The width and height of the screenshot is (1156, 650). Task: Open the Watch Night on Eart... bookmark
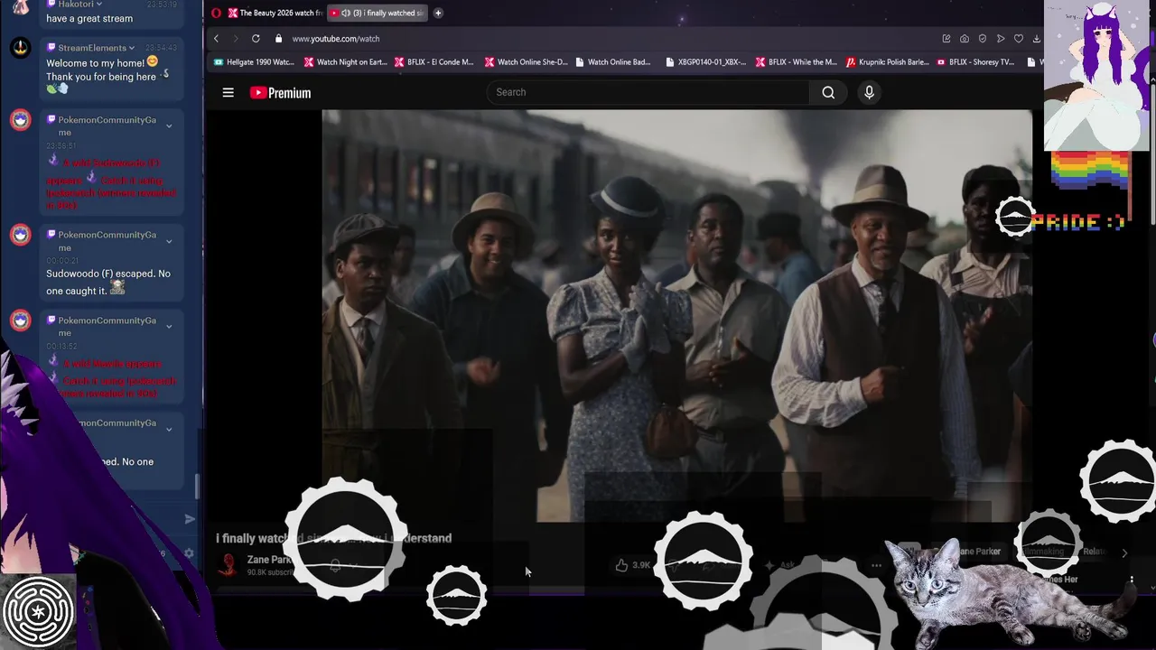click(x=345, y=62)
